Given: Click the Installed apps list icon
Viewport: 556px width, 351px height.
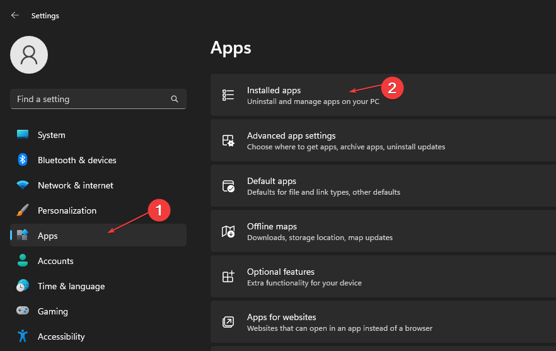Looking at the screenshot, I should pos(228,95).
